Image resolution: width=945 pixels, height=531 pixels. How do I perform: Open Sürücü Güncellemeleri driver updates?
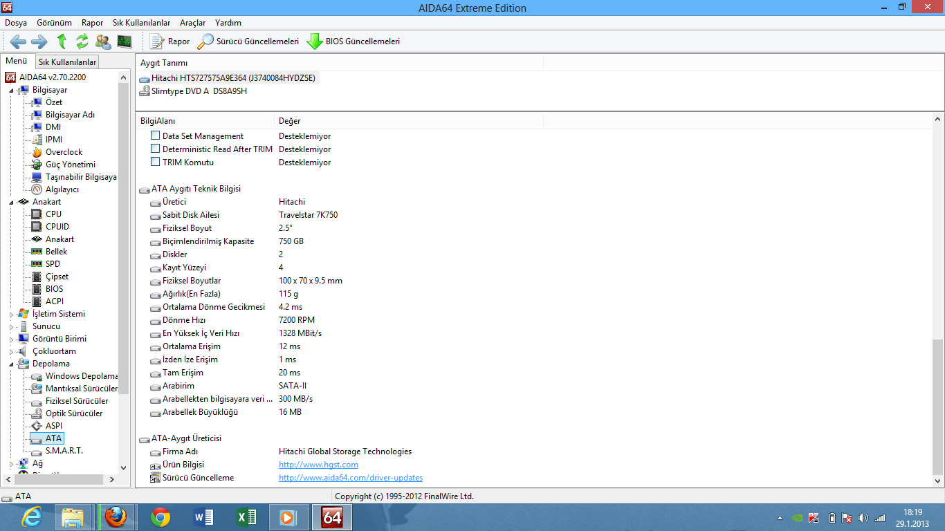[248, 41]
